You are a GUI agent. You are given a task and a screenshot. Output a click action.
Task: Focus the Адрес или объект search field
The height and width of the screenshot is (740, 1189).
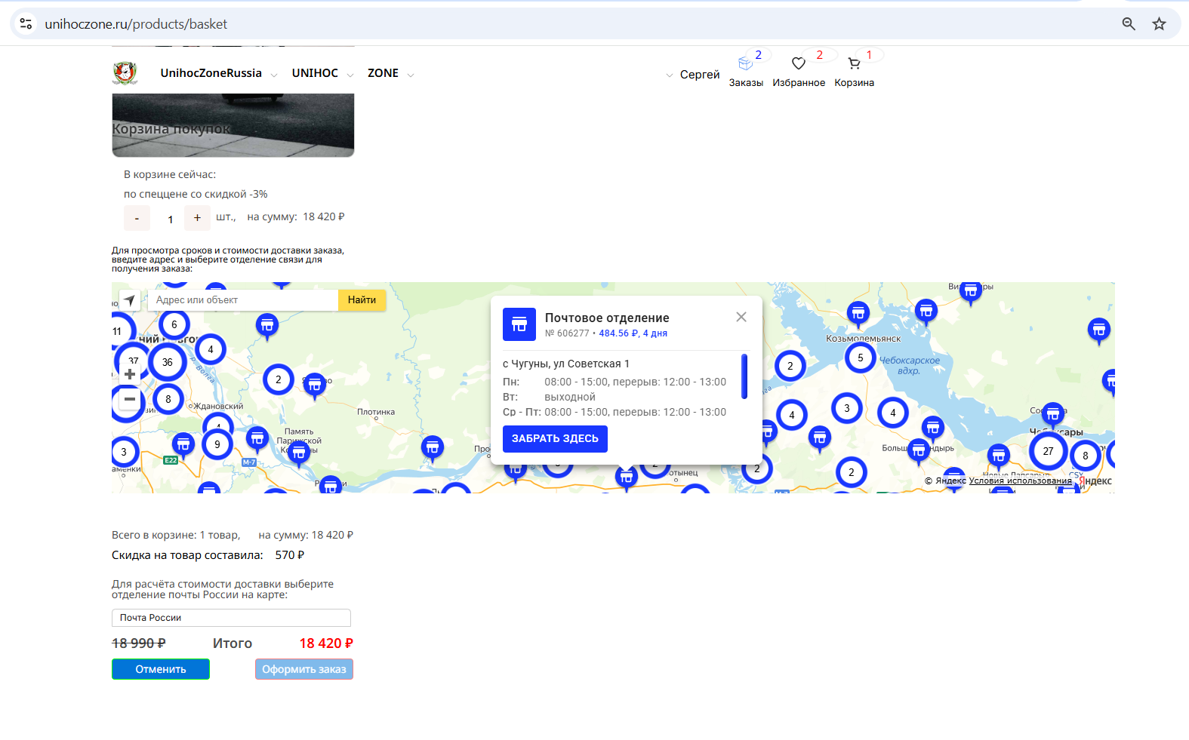[243, 300]
